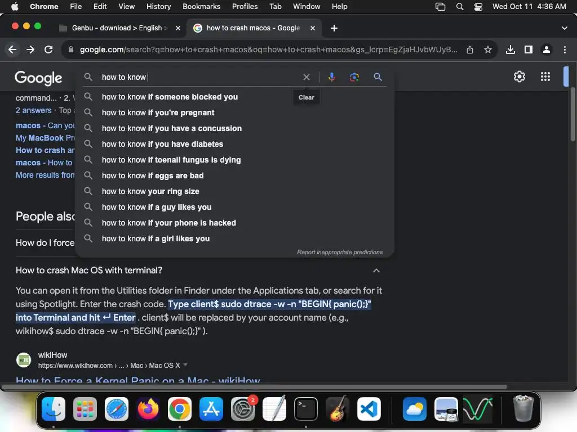Open Launchpad from the Dock
577x432 pixels.
[85, 409]
